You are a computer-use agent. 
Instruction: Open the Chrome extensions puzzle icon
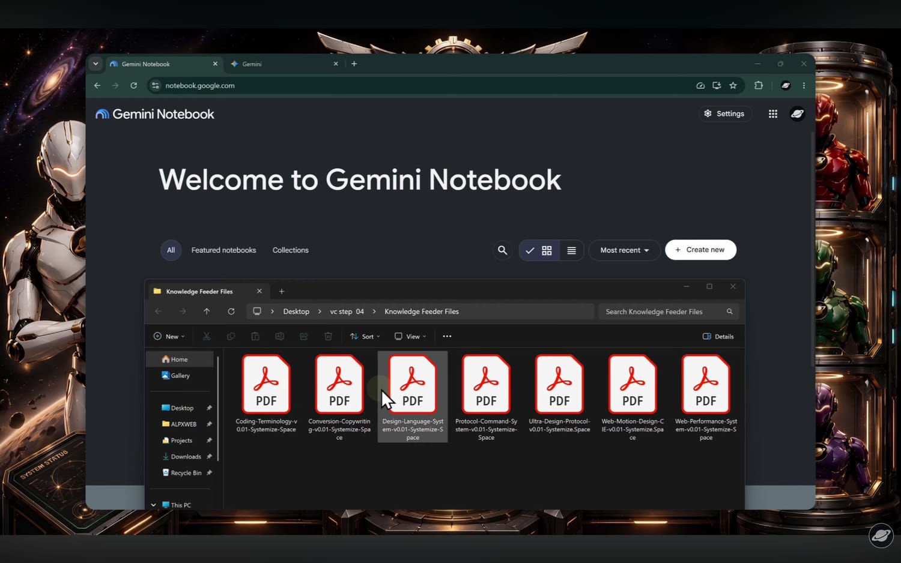[x=759, y=85]
